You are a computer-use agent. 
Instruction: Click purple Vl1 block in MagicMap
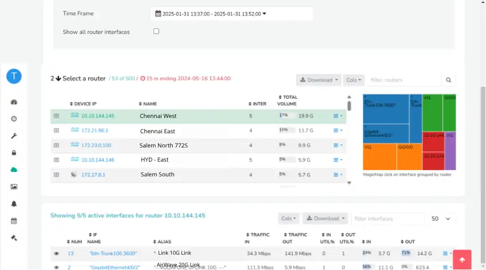(450, 151)
